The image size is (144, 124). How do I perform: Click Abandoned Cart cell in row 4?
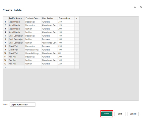(49, 32)
